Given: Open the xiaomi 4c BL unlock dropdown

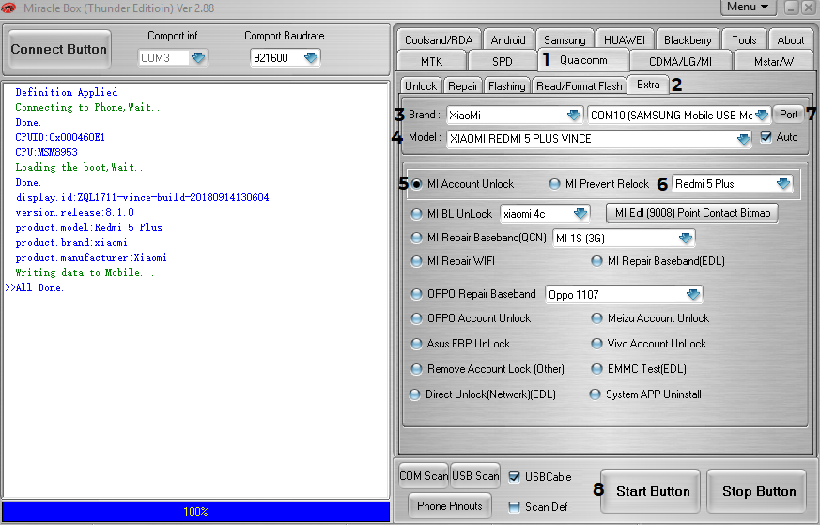Looking at the screenshot, I should (x=580, y=214).
